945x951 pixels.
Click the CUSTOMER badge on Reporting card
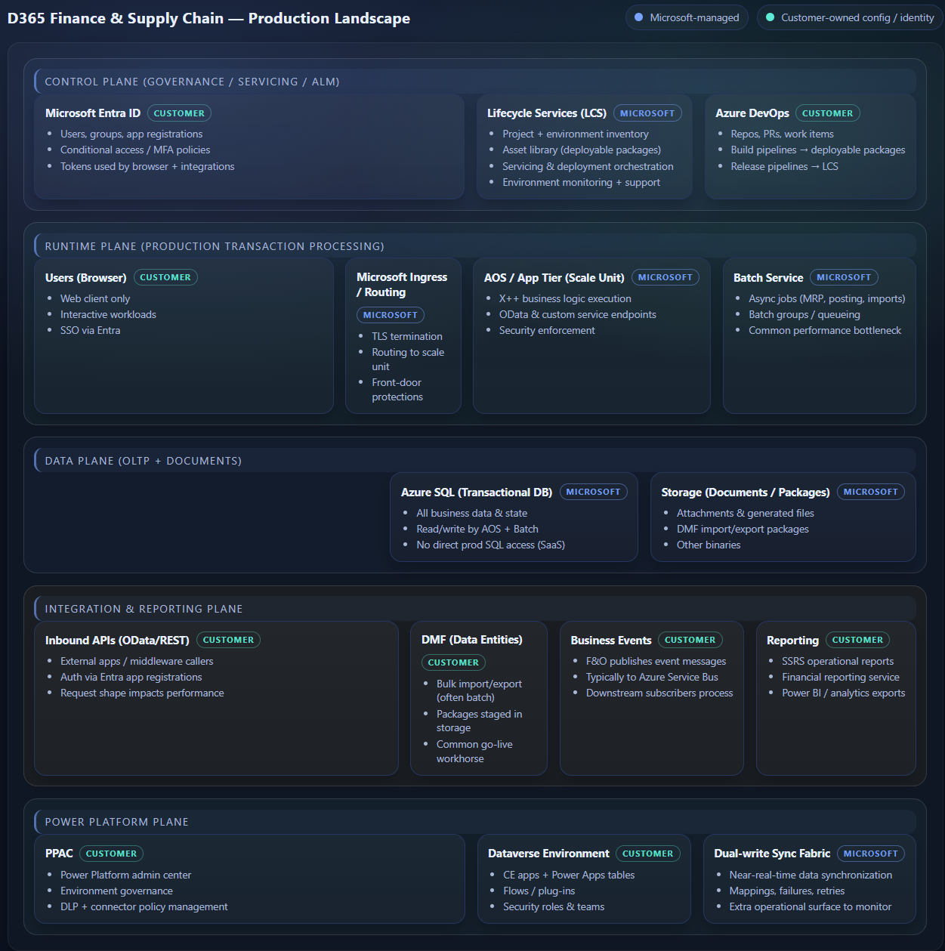(x=857, y=640)
